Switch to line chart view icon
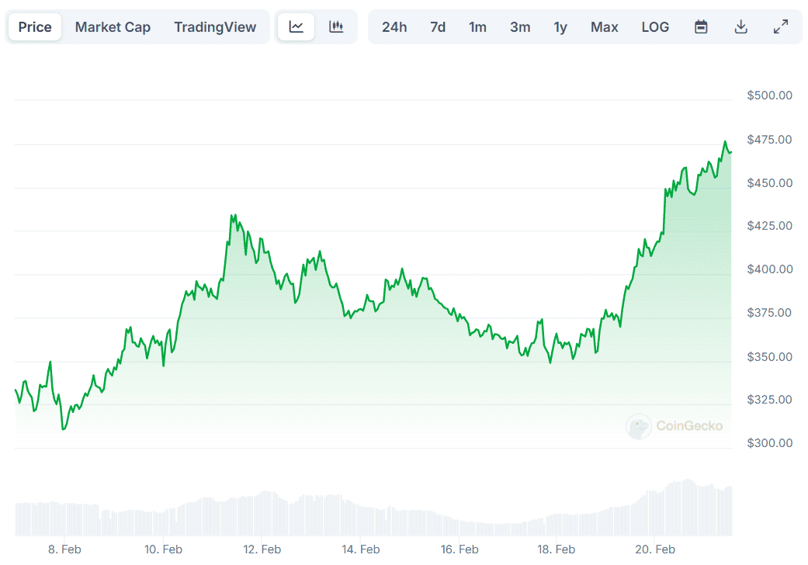This screenshot has width=808, height=565. [296, 27]
